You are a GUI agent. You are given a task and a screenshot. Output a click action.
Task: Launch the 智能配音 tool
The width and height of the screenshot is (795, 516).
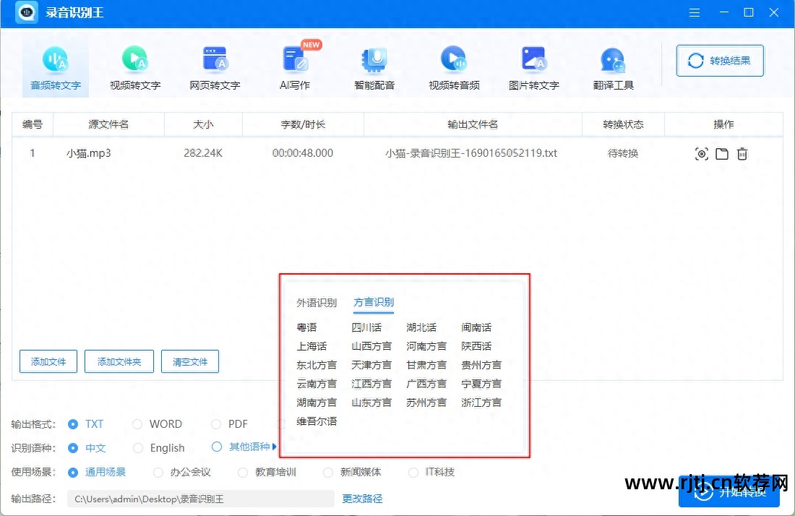coord(374,66)
